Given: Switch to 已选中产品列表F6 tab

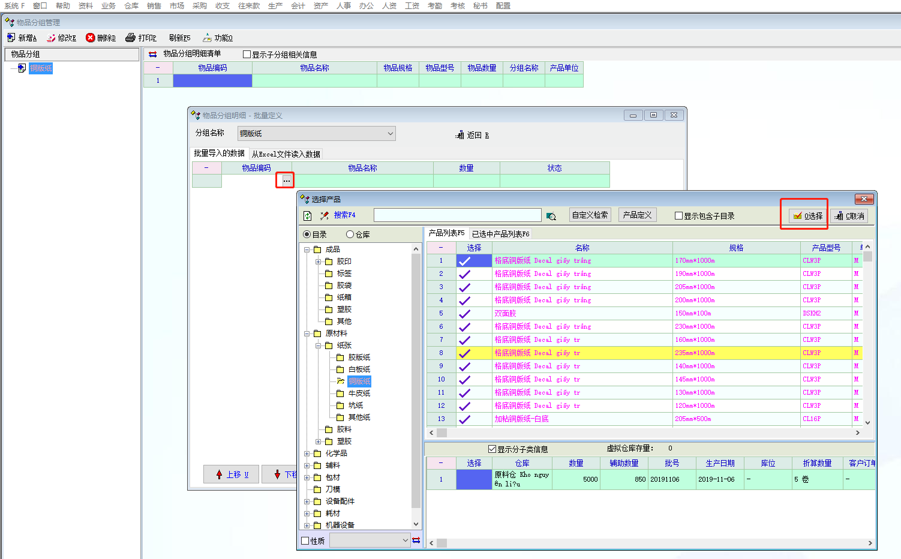Looking at the screenshot, I should [500, 234].
